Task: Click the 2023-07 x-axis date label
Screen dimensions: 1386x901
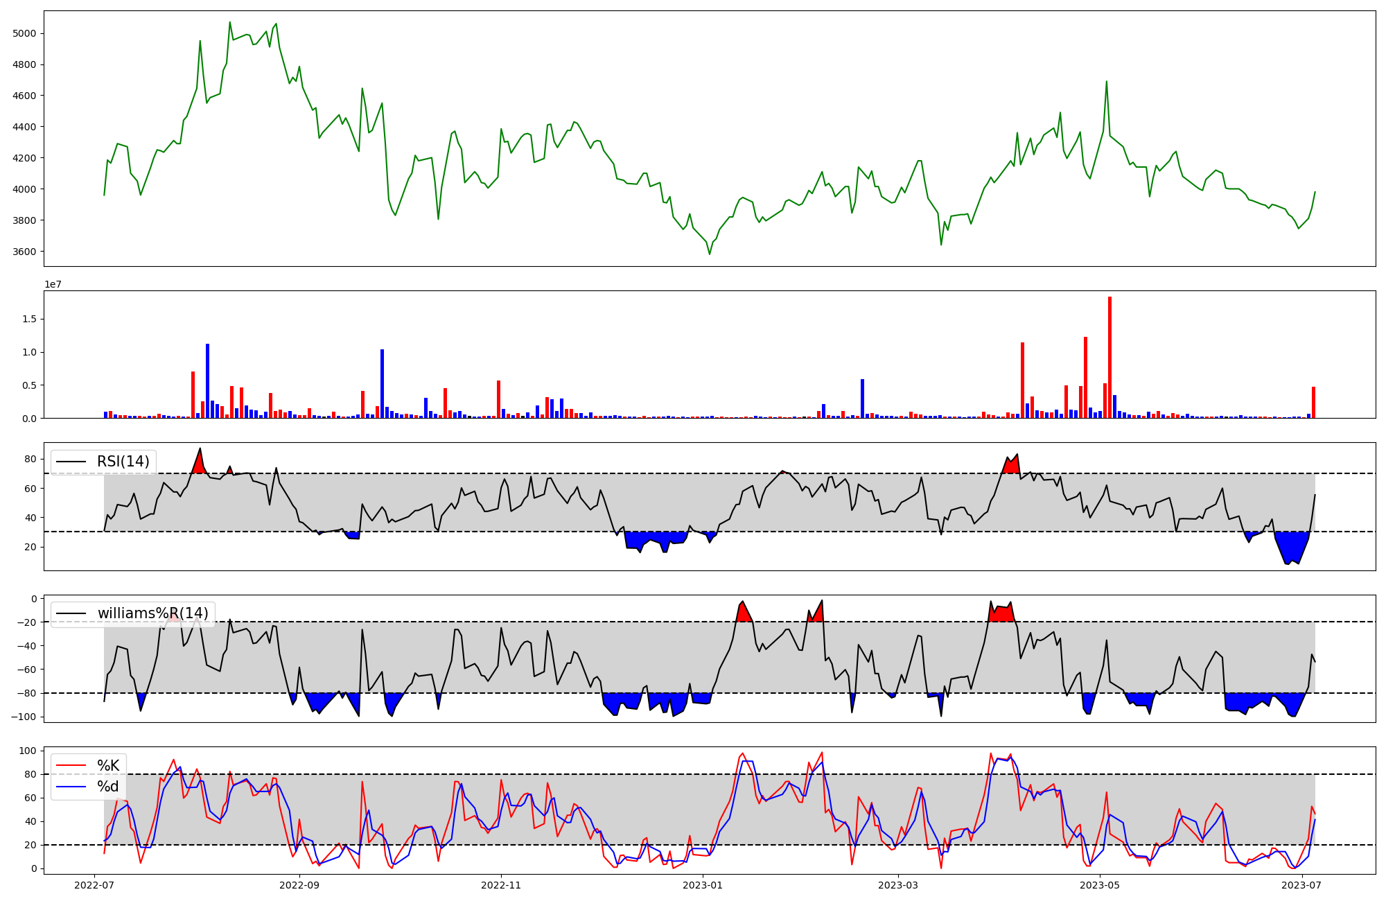Action: tap(1302, 885)
